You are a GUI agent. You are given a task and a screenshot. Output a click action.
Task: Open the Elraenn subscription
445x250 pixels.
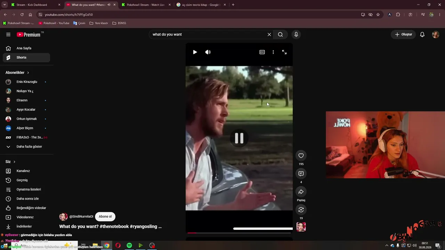click(x=26, y=100)
